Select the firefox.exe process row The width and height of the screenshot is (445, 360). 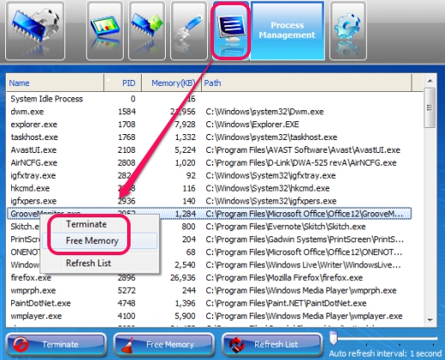209,278
